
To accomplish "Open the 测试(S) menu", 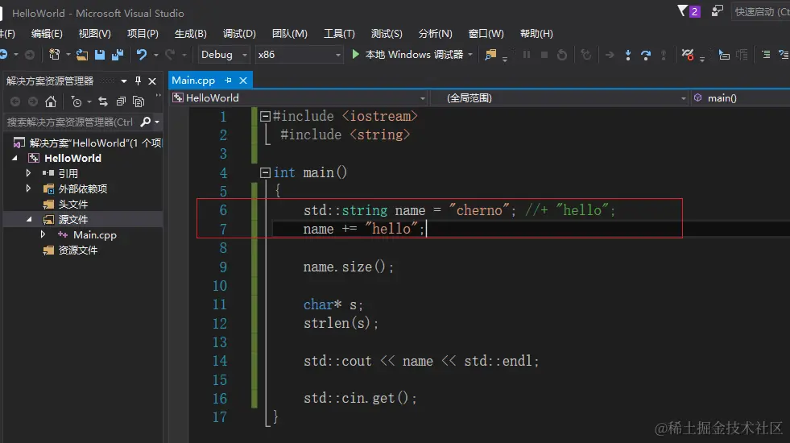I will click(x=387, y=34).
